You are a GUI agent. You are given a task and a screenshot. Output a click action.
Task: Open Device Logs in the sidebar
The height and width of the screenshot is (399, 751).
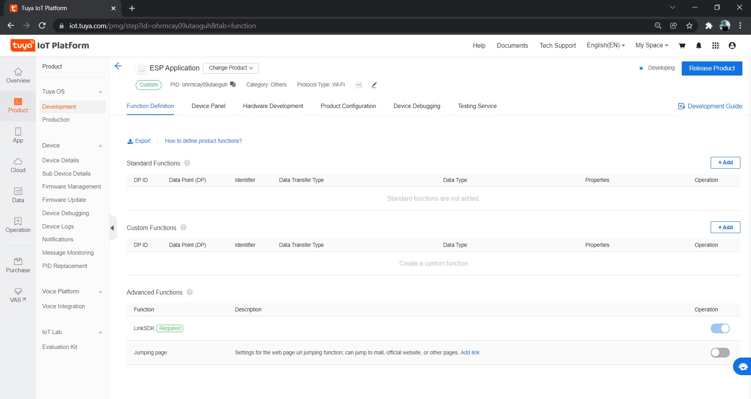pos(58,226)
